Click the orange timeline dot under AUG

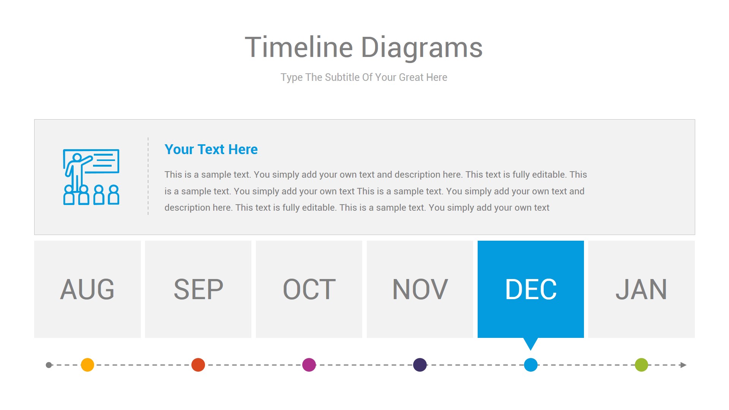pyautogui.click(x=87, y=365)
